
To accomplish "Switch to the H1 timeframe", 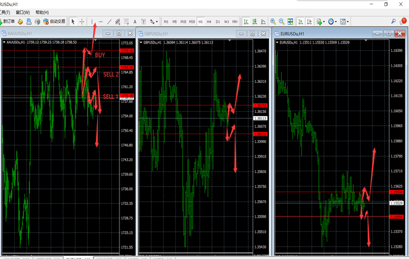I will click(201, 21).
